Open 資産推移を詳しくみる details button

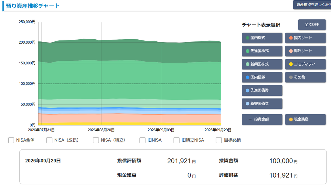(x=312, y=5)
